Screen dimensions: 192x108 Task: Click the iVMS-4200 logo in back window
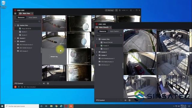pos(15,10)
